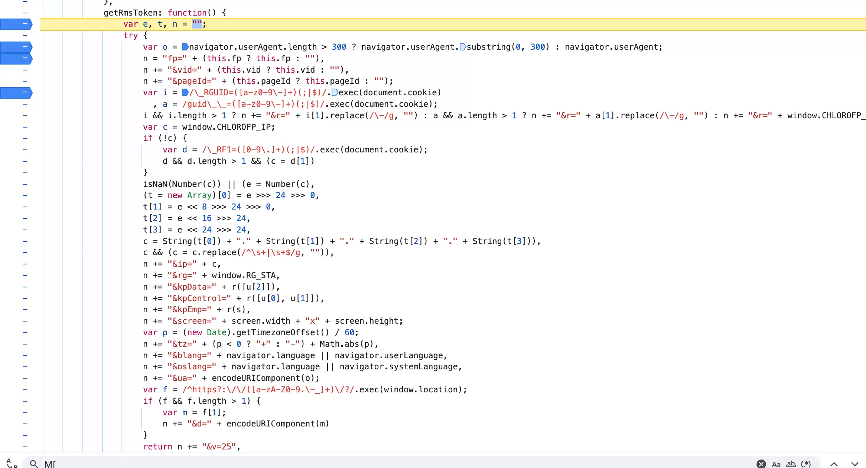The image size is (866, 468).
Task: Click 'navigator.userLanguage' text
Action: [x=389, y=355]
